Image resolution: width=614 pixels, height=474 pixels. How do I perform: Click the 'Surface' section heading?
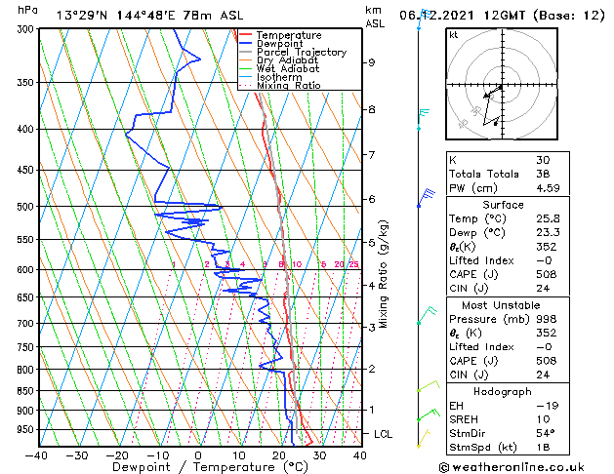(503, 205)
